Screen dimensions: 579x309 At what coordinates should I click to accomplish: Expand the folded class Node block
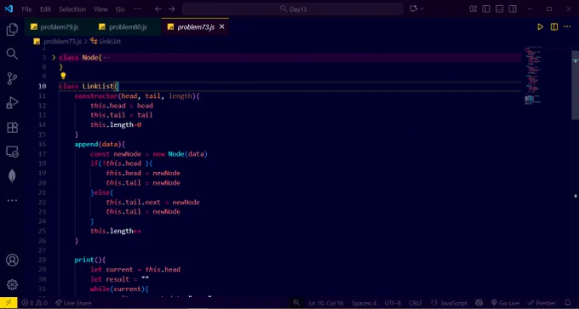point(54,57)
